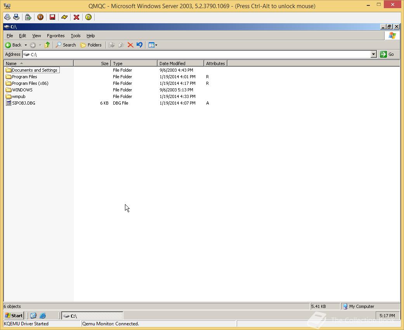Image resolution: width=404 pixels, height=330 pixels.
Task: Click the CD drive icon in QMQC toolbar
Action: point(7,17)
